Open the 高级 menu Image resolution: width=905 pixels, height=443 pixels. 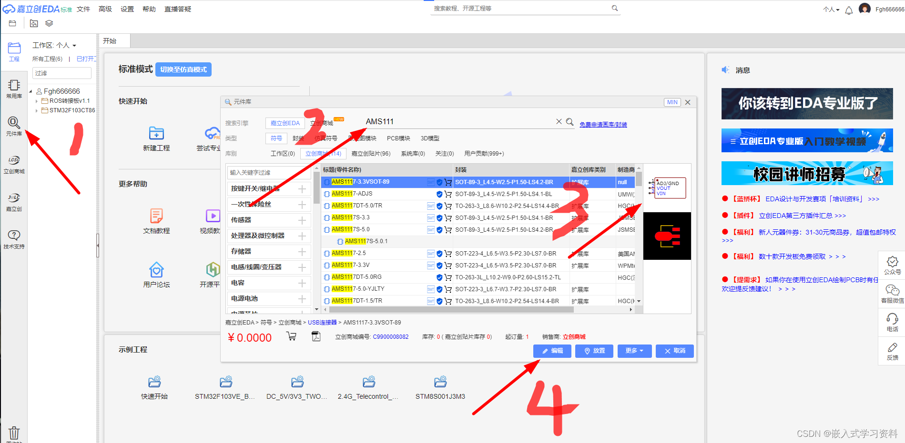tap(105, 9)
